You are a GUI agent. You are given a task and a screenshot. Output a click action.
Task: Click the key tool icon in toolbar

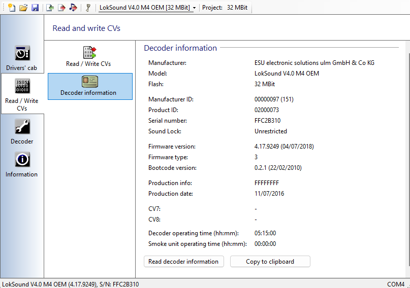pos(88,8)
